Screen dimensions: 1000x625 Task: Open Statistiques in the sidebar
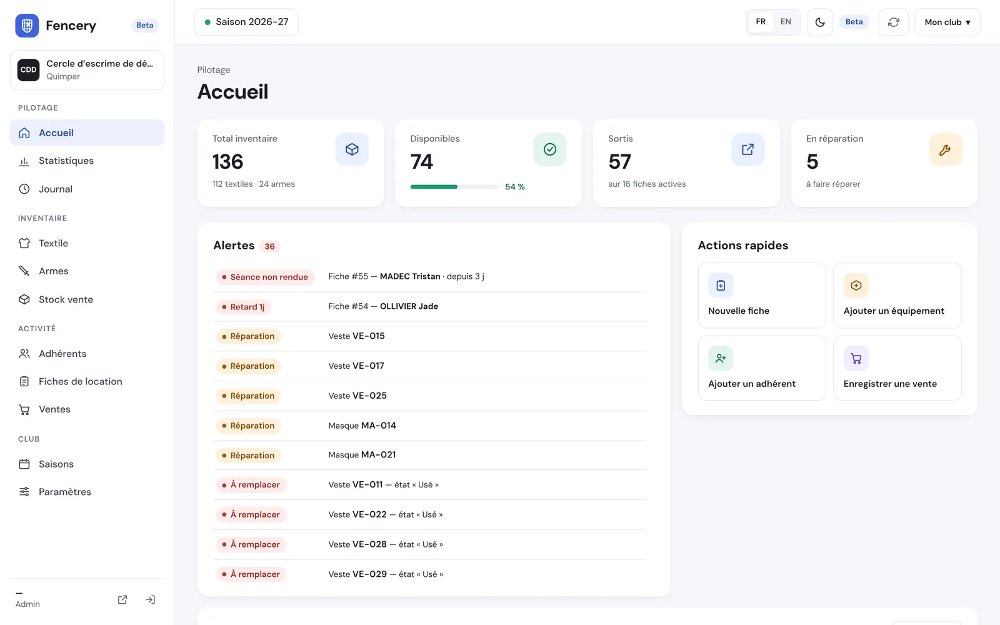pos(87,161)
